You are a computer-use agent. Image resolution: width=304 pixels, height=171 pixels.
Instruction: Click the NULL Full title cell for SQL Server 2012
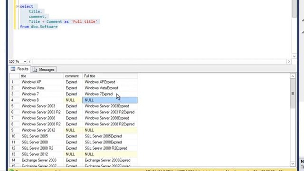click(x=110, y=154)
